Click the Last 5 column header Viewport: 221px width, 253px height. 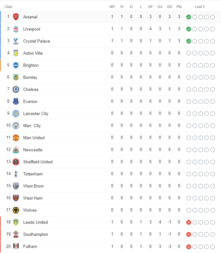pos(200,7)
